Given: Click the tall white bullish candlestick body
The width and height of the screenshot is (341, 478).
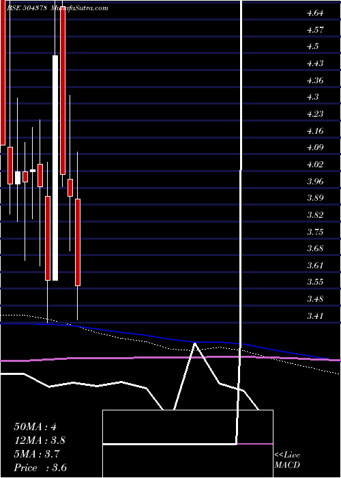Looking at the screenshot, I should coord(55,168).
